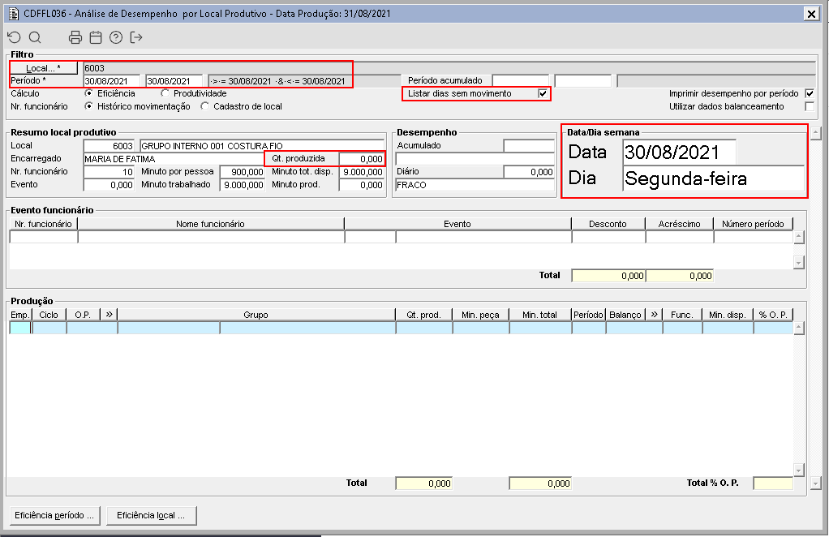Click the Evento column header

[x=457, y=224]
